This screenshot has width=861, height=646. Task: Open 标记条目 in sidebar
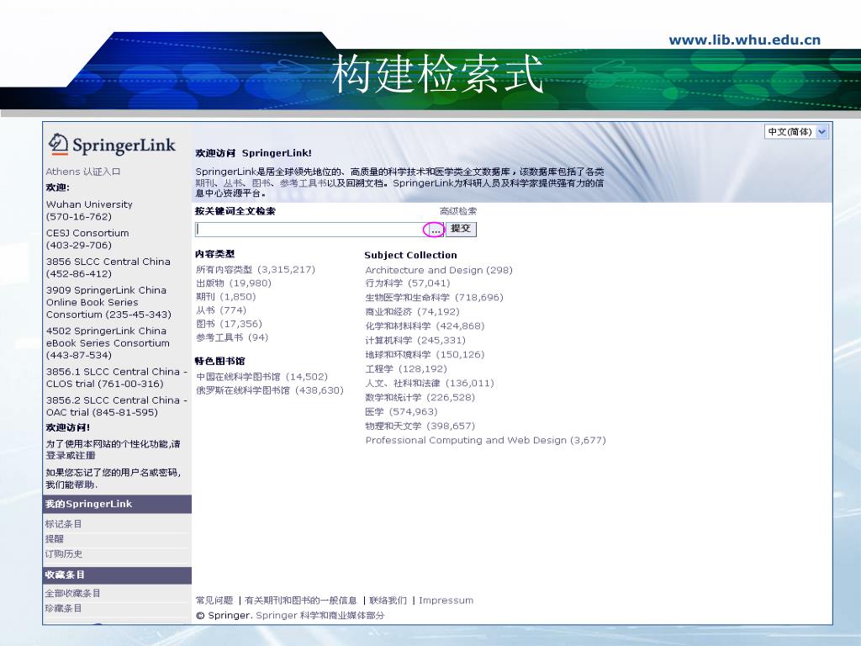(x=63, y=523)
